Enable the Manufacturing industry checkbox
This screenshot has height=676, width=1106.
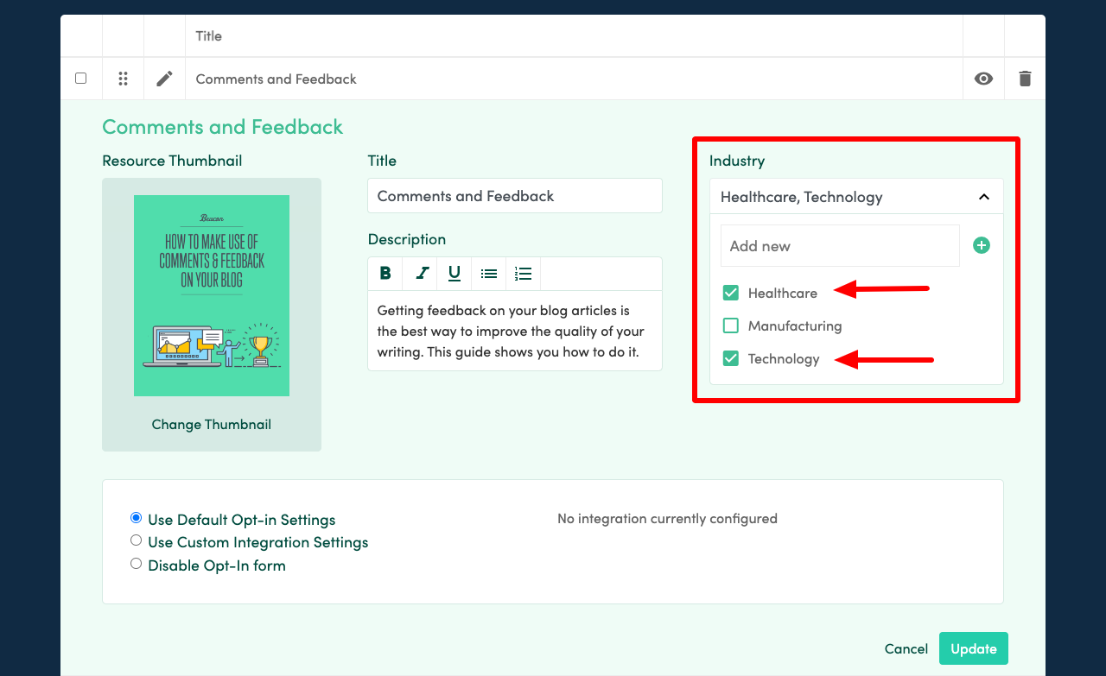730,325
